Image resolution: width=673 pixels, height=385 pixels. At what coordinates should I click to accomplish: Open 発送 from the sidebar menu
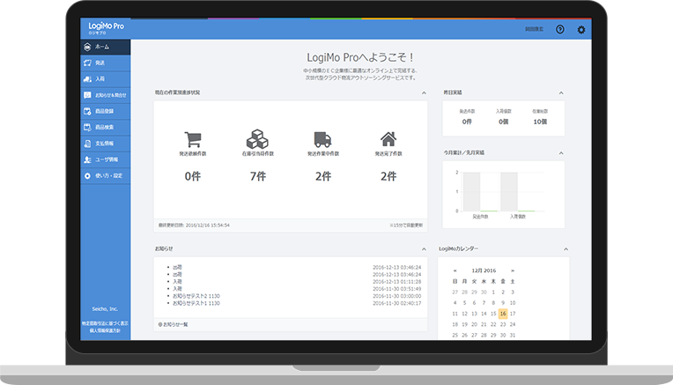(105, 63)
